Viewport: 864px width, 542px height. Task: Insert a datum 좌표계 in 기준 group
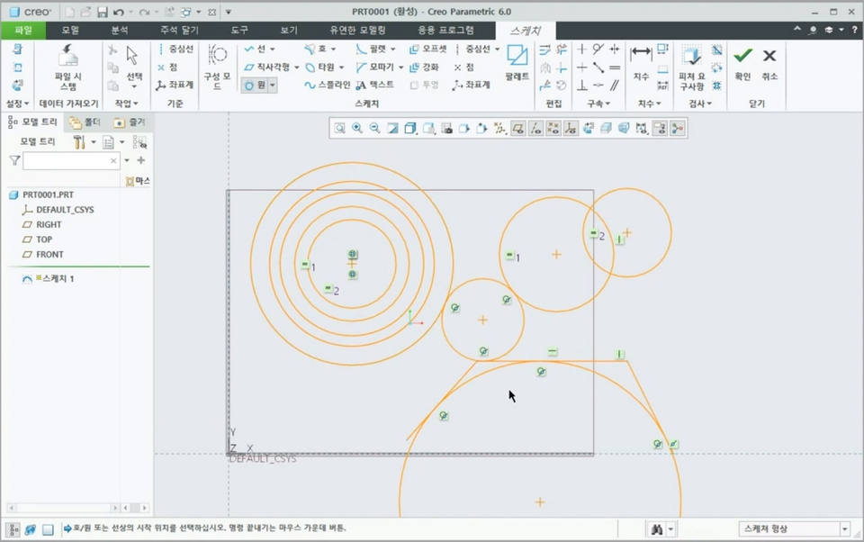pos(175,85)
